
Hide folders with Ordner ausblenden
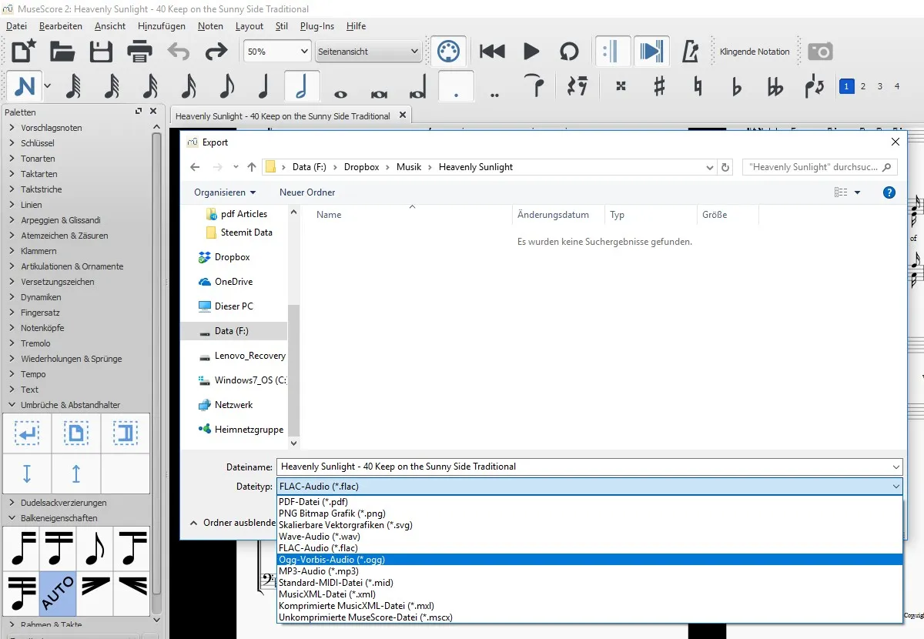pos(233,523)
